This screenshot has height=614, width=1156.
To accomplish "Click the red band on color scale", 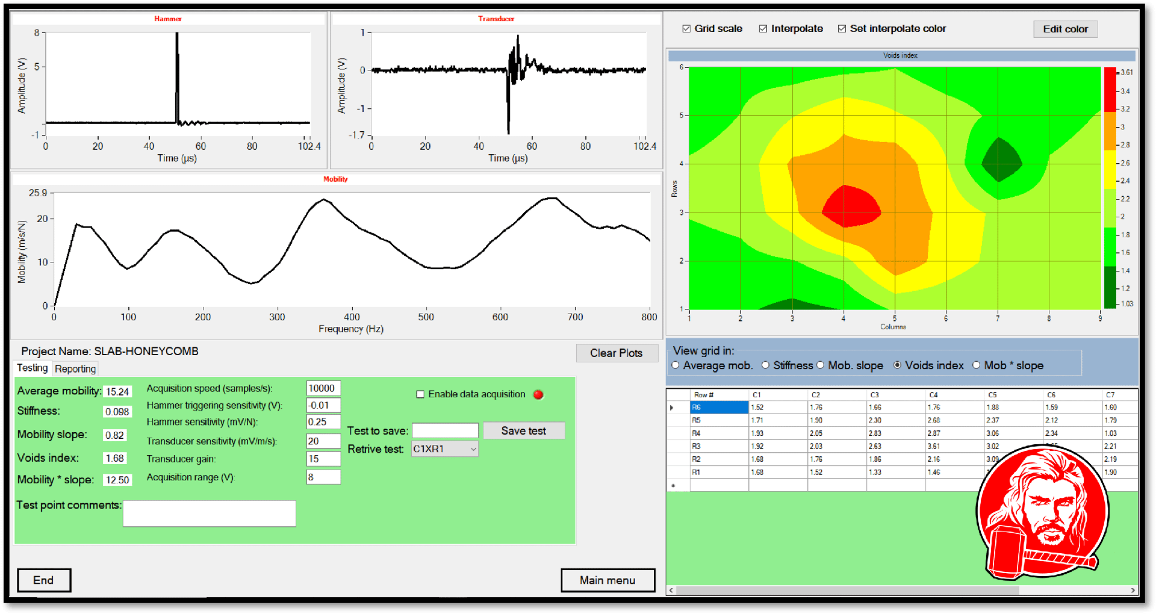I will (1110, 89).
